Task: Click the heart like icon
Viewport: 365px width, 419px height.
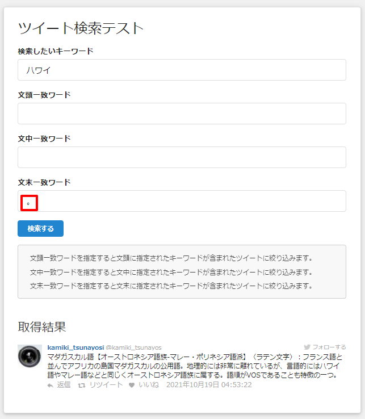Action: coord(131,385)
